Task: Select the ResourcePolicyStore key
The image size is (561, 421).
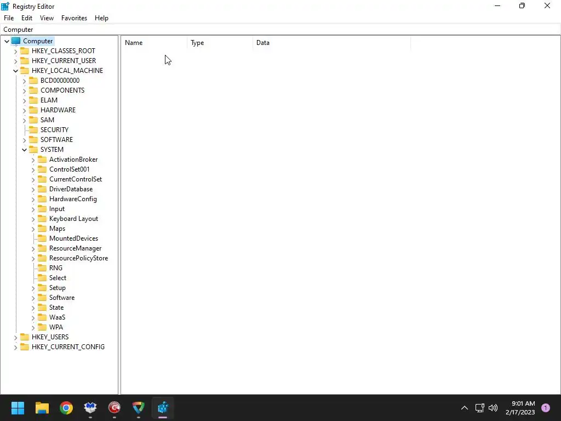Action: pos(79,258)
